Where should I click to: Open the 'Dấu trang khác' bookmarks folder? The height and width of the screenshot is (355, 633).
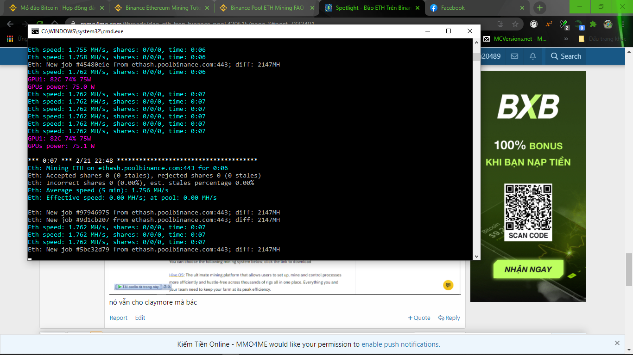point(602,39)
